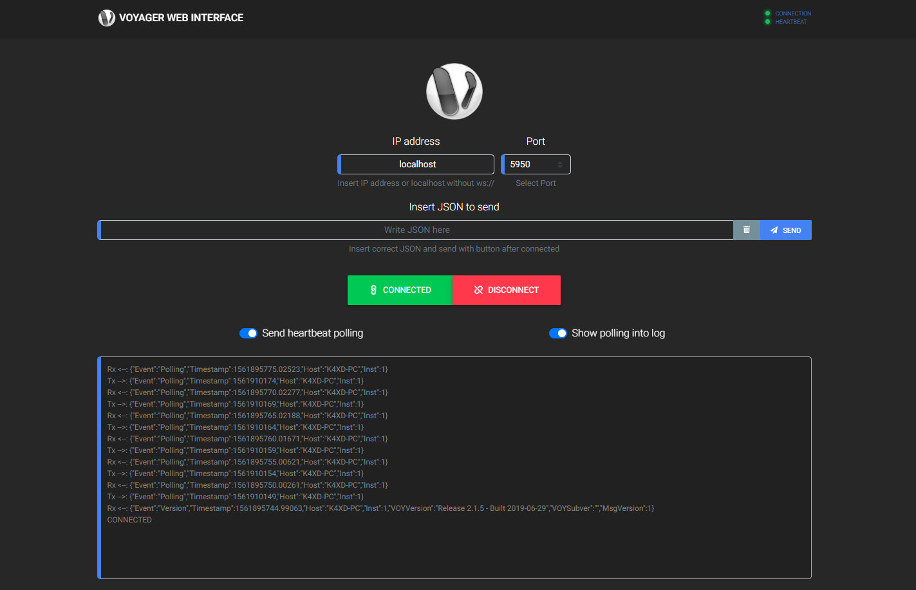Click the green Heartbeat status indicator
This screenshot has width=916, height=590.
point(767,22)
